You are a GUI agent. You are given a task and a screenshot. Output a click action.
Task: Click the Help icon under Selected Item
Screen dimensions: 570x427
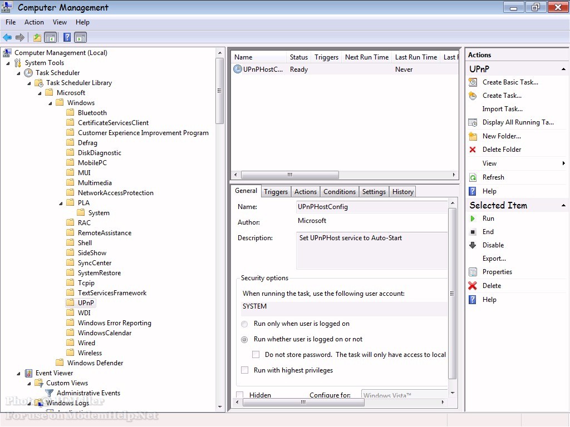point(473,300)
